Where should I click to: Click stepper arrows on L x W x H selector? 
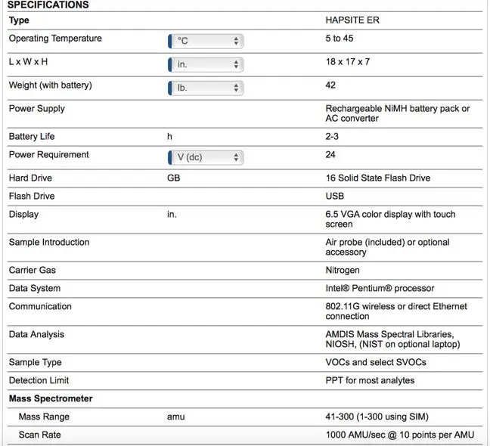(236, 64)
